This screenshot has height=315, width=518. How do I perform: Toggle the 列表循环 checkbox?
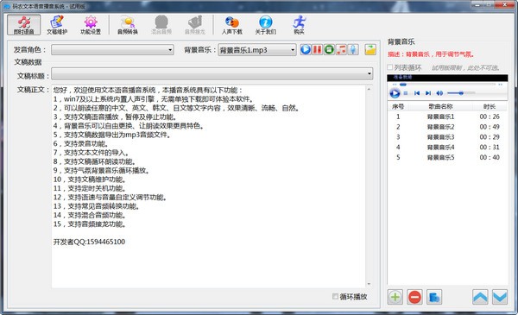pyautogui.click(x=390, y=67)
